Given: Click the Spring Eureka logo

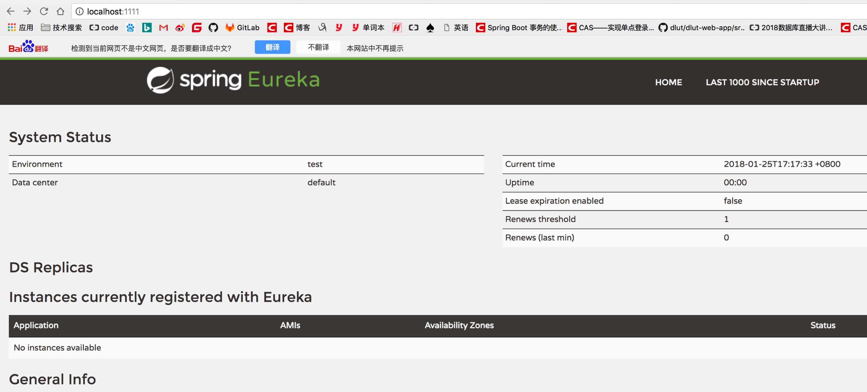Looking at the screenshot, I should pyautogui.click(x=233, y=80).
